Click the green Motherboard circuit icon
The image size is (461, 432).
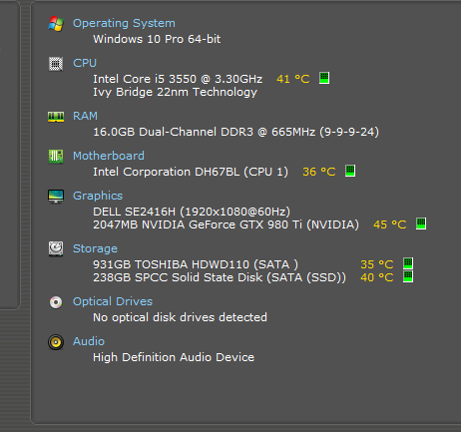pos(56,157)
